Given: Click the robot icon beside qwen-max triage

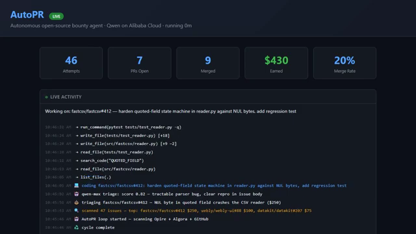Looking at the screenshot, I should [x=77, y=194].
